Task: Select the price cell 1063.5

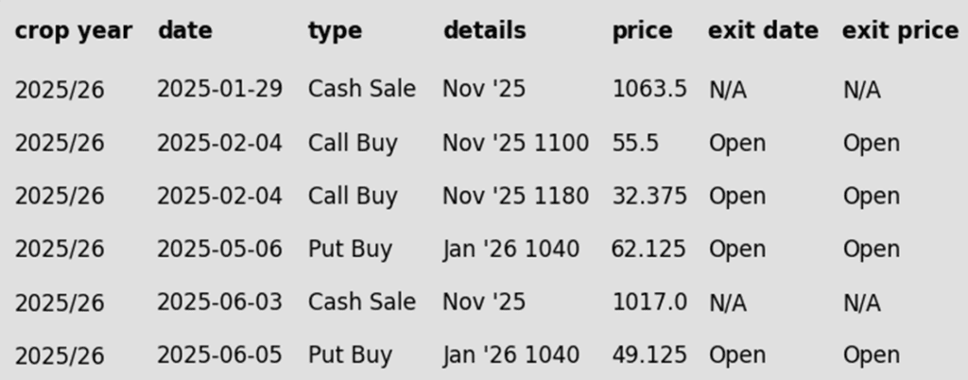Action: [x=649, y=89]
